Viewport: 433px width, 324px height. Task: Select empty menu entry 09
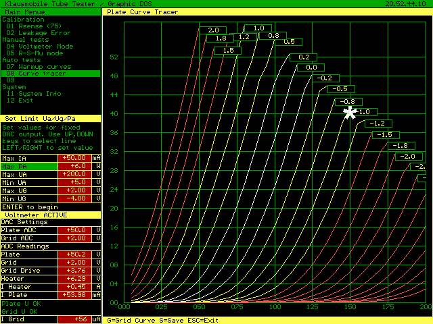(x=10, y=80)
